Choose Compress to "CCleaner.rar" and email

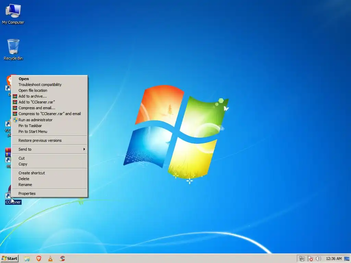(x=49, y=114)
